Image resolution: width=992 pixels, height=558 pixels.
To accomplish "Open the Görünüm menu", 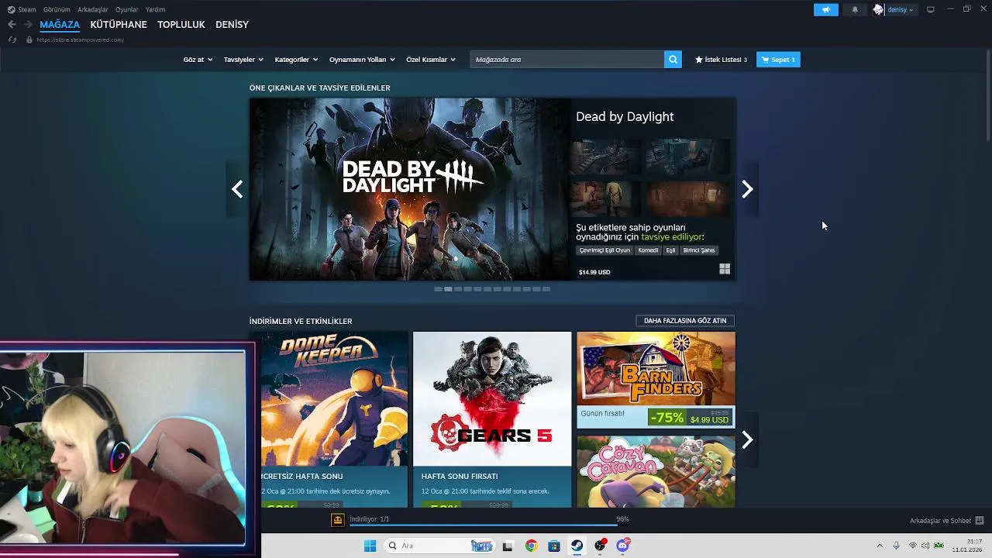I will coord(57,9).
